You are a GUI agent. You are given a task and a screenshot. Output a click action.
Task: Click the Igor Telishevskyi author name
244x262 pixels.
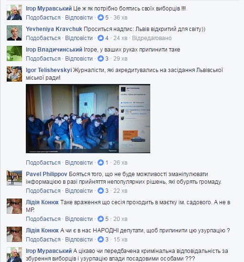point(49,70)
